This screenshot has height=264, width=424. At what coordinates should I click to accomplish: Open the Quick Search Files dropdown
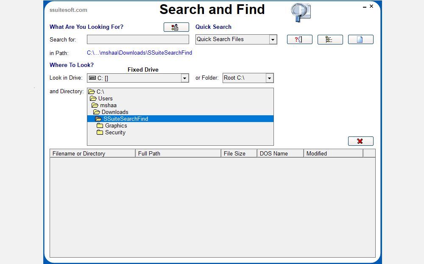pos(273,39)
